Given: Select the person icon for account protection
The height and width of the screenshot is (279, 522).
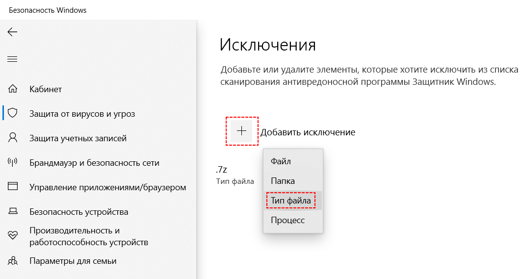Looking at the screenshot, I should coord(13,138).
